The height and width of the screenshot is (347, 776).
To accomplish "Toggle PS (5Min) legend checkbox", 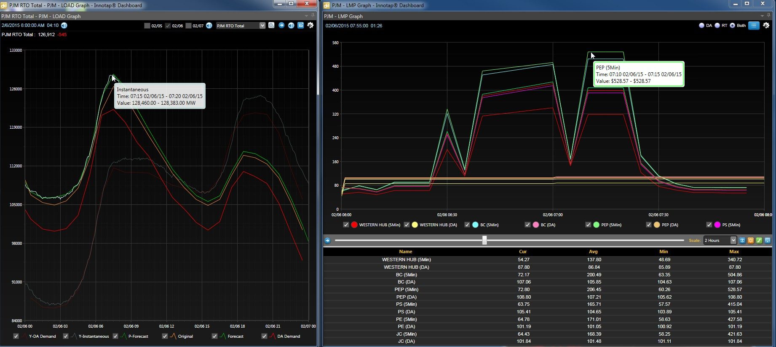I will [709, 225].
